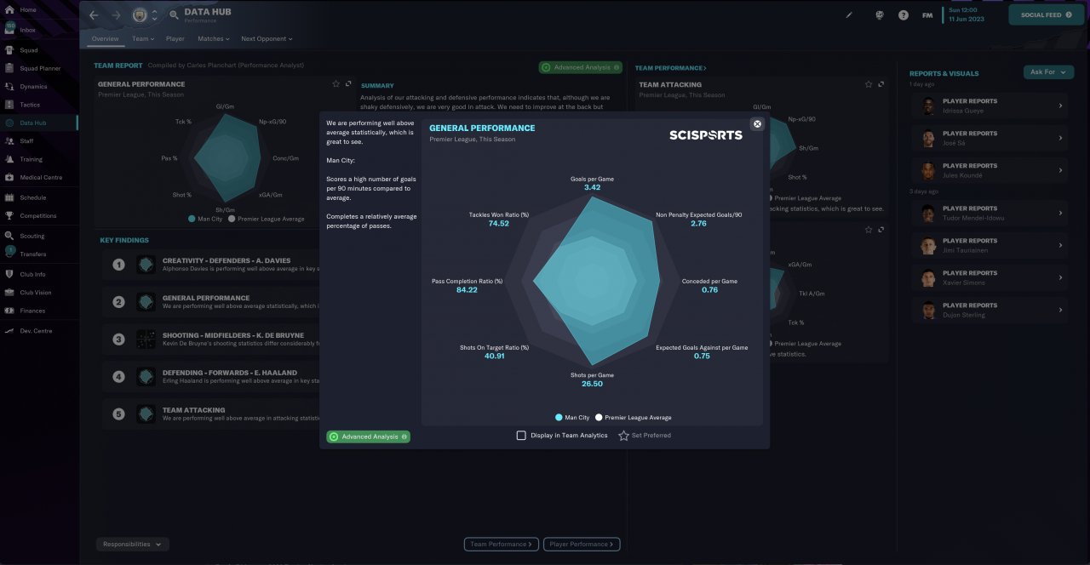
Task: Open Scouting in the sidebar
Action: [34, 236]
